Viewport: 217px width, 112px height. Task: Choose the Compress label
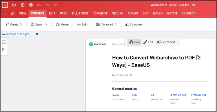point(136,24)
